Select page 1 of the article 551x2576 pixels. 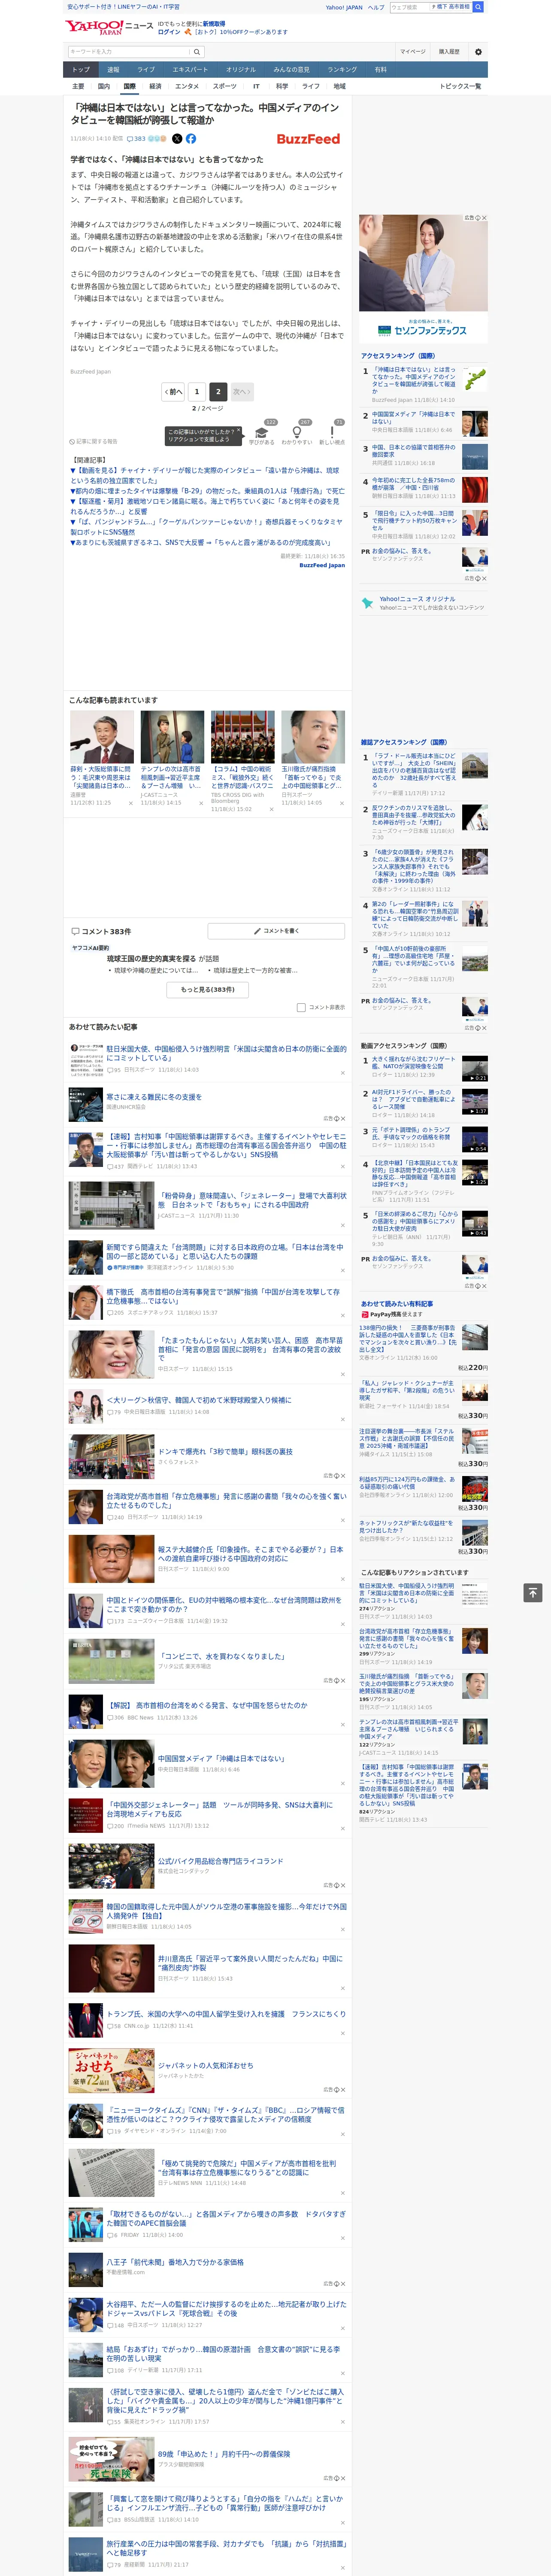(x=197, y=392)
